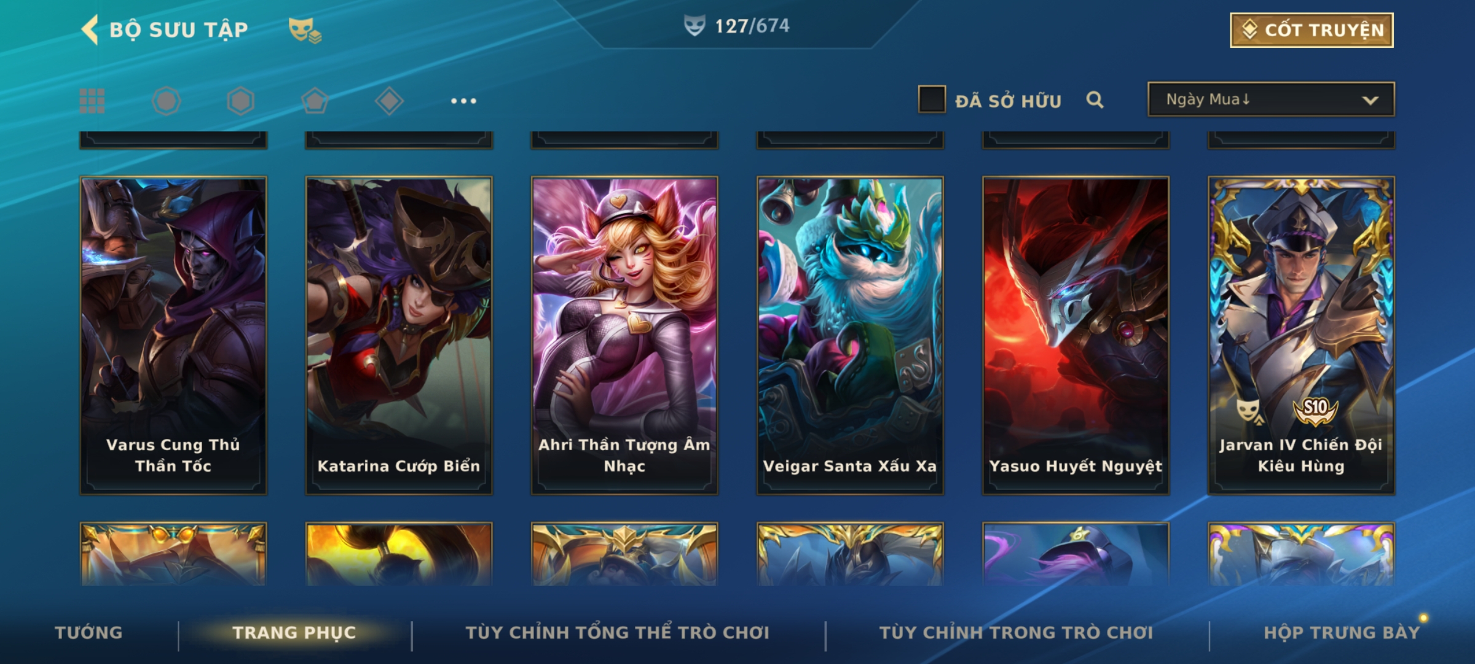Screen dimensions: 1475x664
Task: Go back using the Bộ Sưu Tập arrow
Action: (x=90, y=30)
